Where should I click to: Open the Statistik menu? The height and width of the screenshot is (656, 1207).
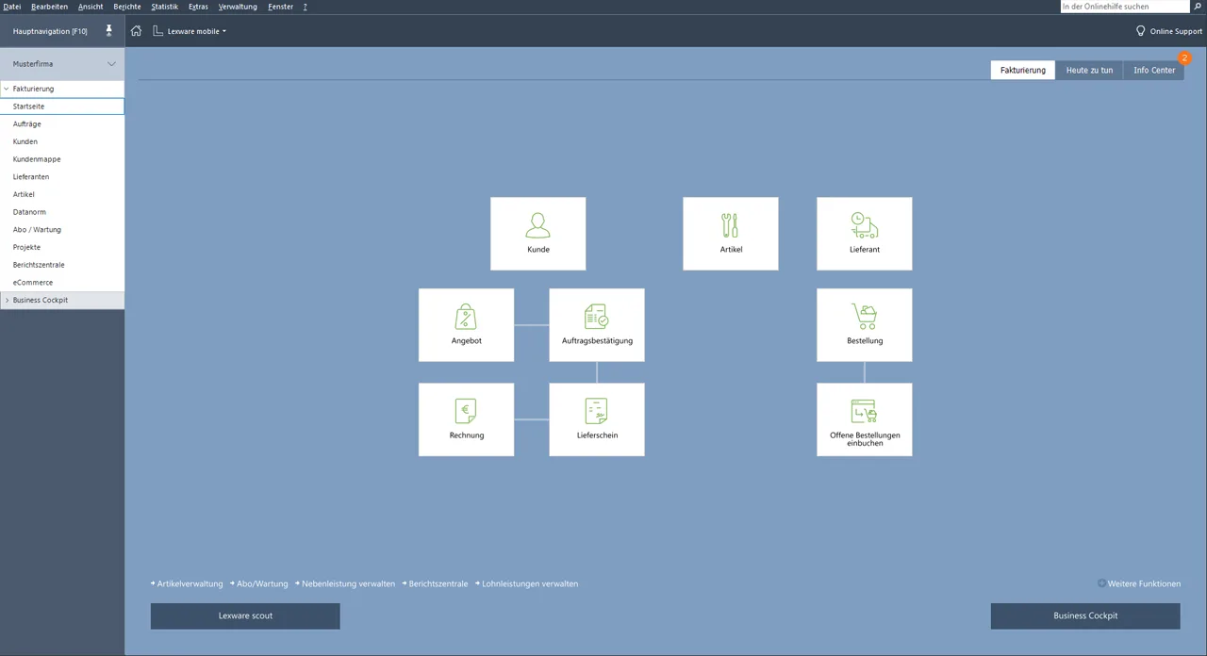coord(164,7)
